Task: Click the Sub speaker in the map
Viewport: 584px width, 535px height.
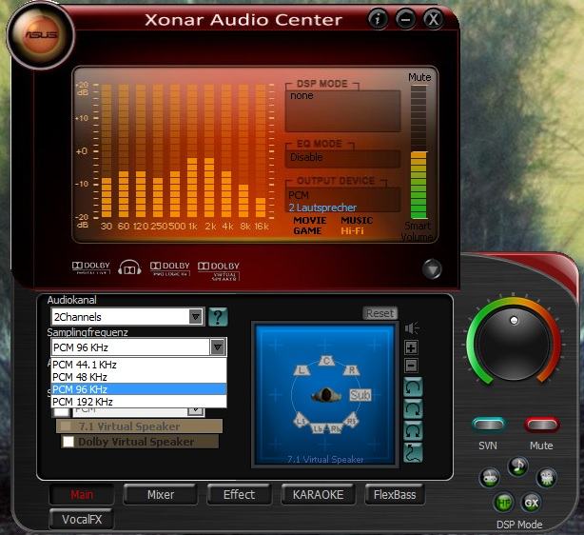Action: coord(360,395)
